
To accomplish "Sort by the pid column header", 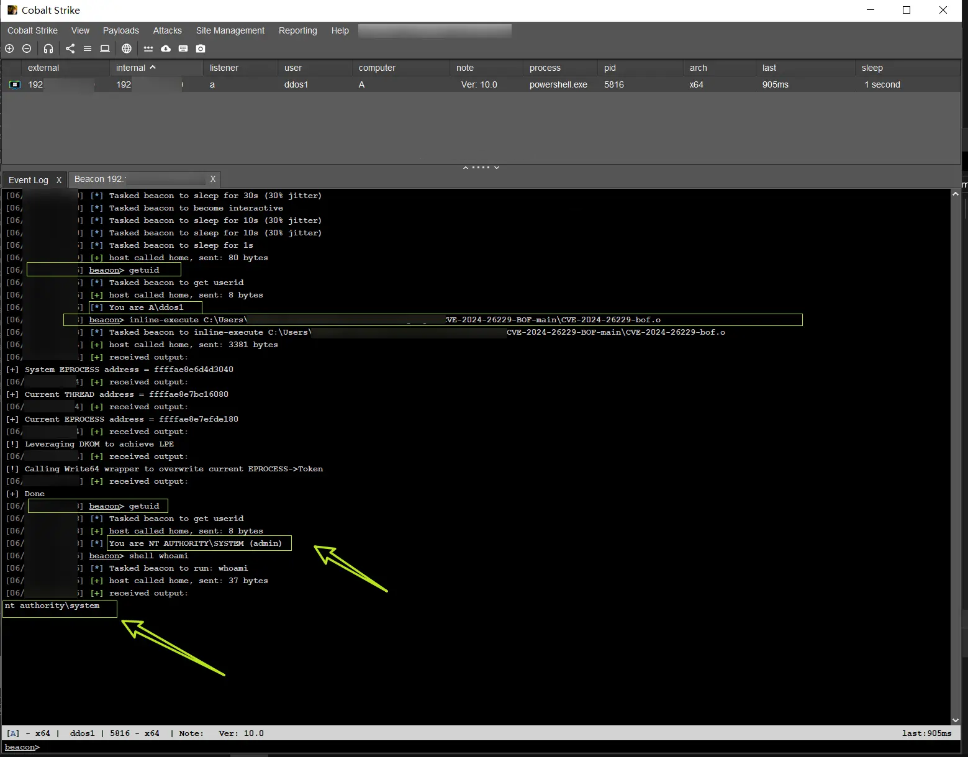I will tap(640, 68).
